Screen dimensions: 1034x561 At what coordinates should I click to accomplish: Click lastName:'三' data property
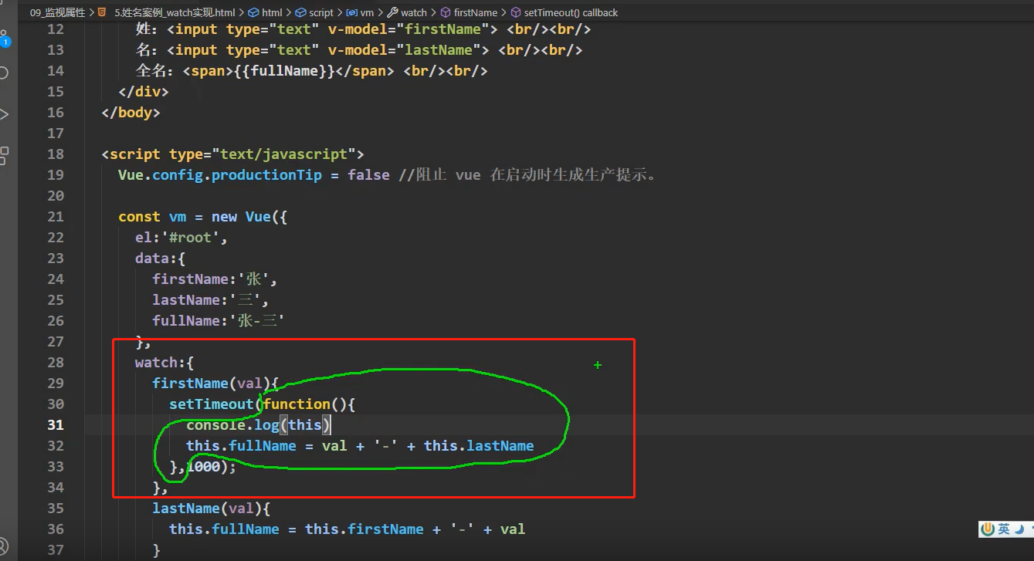[x=210, y=300]
